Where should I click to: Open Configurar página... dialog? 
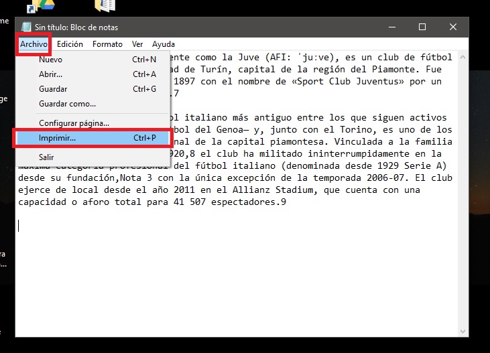(x=93, y=123)
